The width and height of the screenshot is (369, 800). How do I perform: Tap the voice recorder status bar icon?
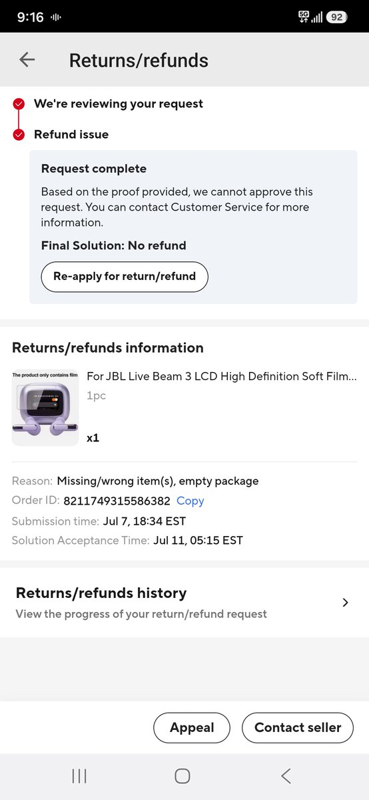pyautogui.click(x=57, y=17)
